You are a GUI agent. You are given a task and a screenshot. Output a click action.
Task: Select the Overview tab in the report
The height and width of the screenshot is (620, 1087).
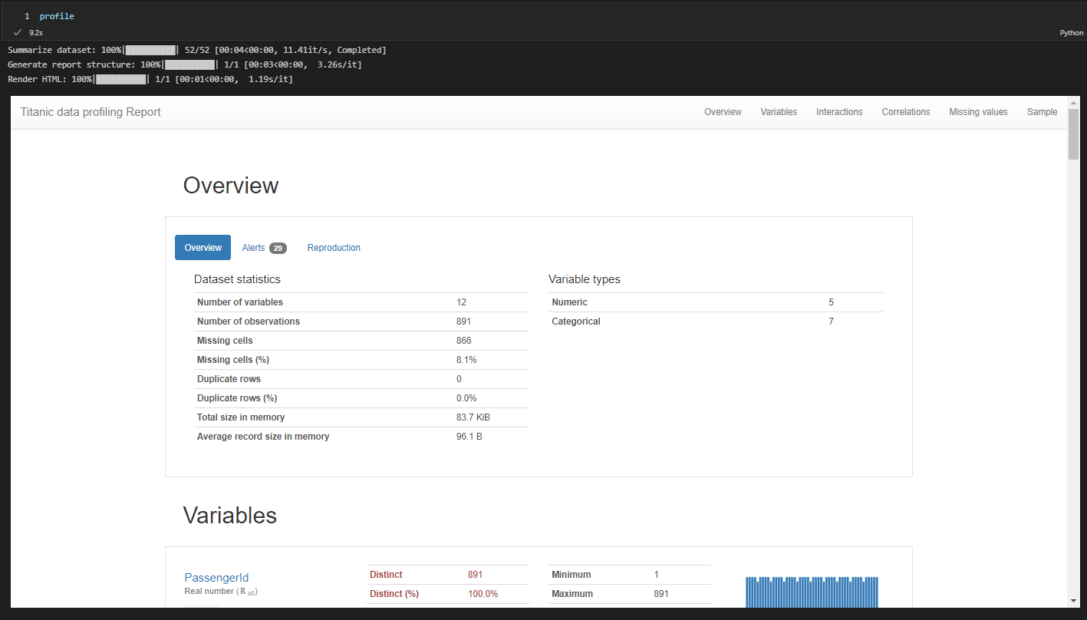[202, 247]
